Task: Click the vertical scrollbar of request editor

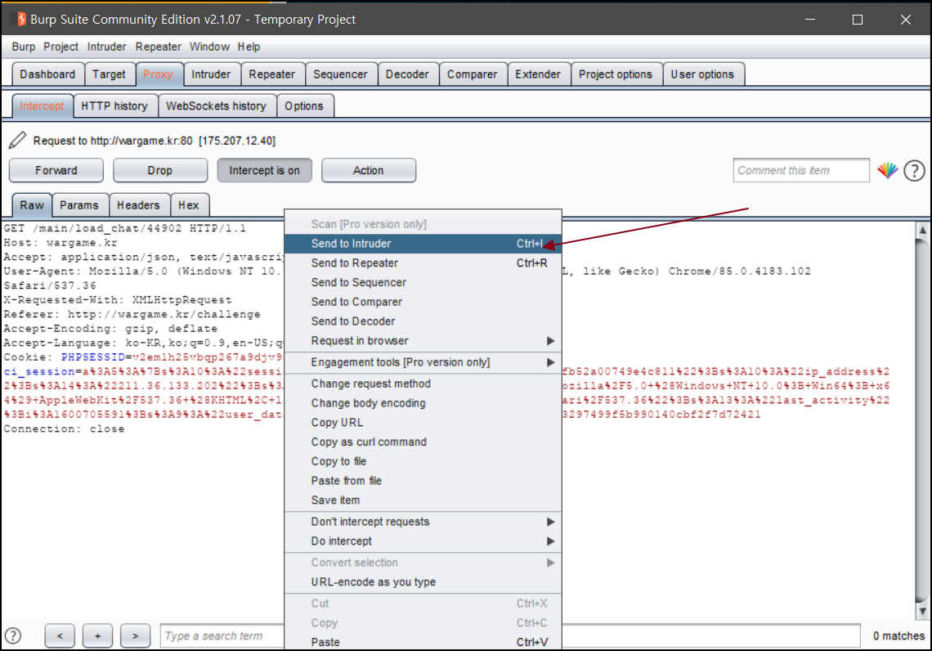Action: coord(922,420)
